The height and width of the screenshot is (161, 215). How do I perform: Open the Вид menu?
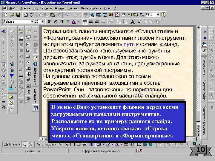pyautogui.click(x=35, y=8)
